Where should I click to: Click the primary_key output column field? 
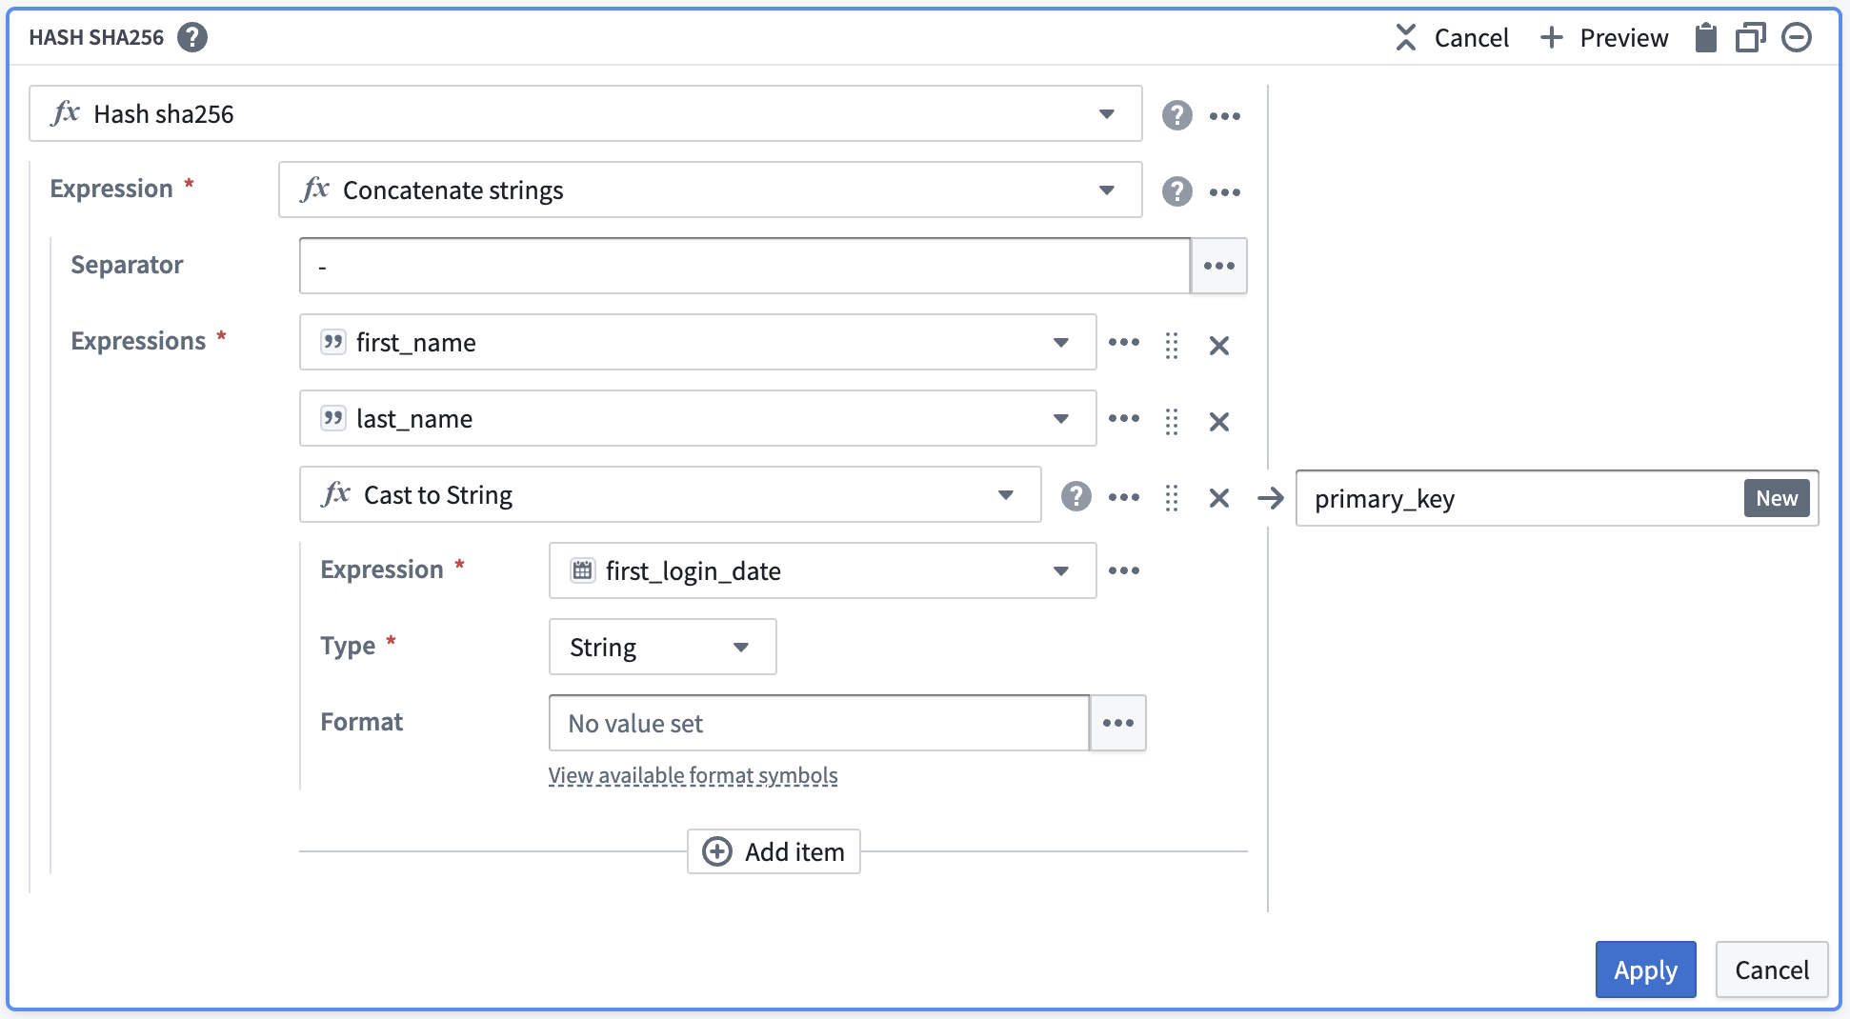[1519, 498]
